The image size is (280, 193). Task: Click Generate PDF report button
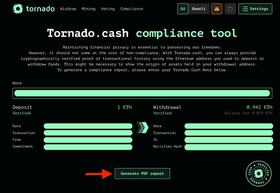point(142,173)
